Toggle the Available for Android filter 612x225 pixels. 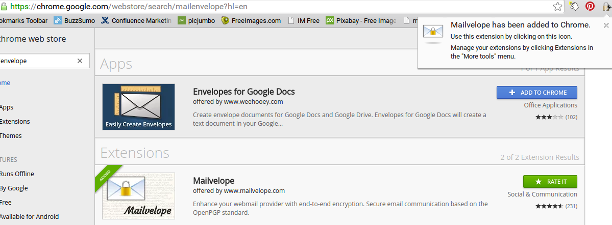point(29,216)
